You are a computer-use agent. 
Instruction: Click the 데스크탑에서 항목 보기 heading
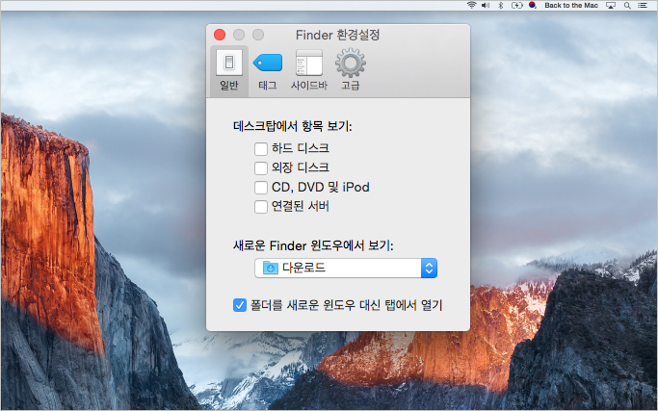point(293,126)
